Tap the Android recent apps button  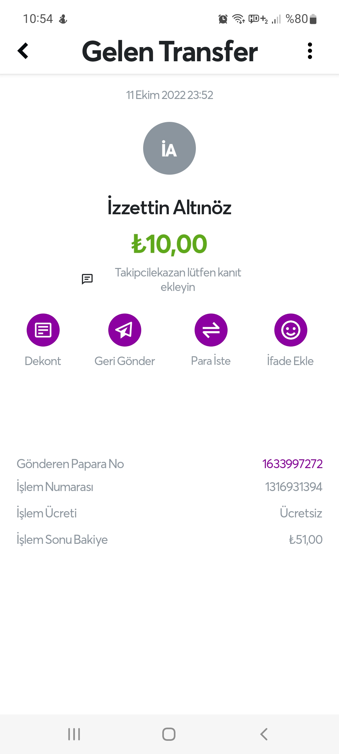click(x=74, y=734)
